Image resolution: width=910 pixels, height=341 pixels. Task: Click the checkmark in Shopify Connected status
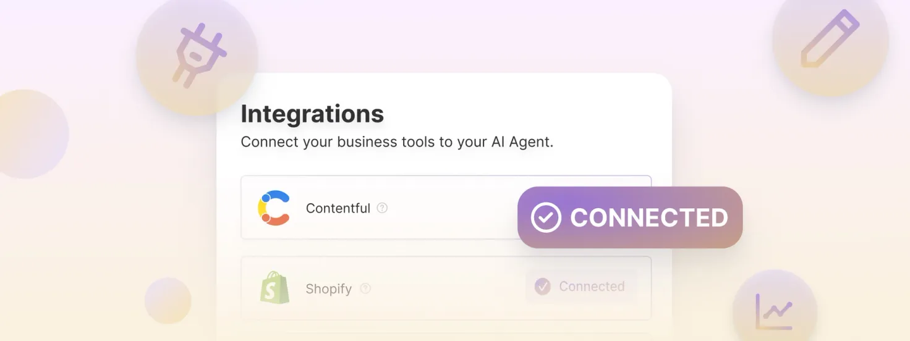[x=543, y=287]
